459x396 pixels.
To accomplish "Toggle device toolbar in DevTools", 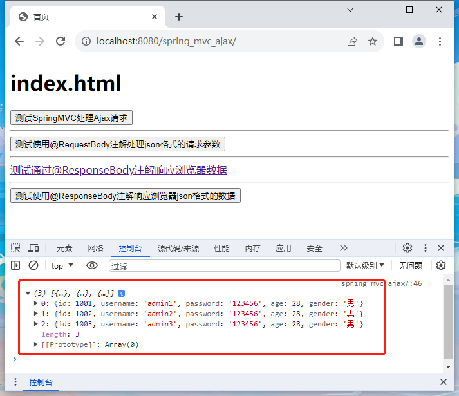I will [33, 248].
